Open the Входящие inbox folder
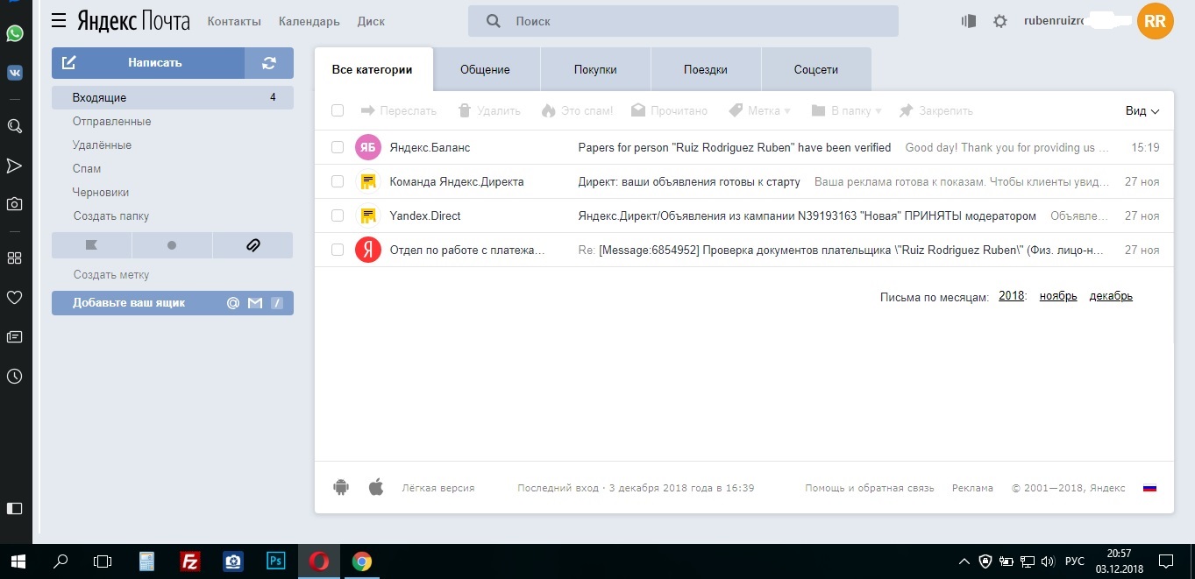 coord(173,97)
